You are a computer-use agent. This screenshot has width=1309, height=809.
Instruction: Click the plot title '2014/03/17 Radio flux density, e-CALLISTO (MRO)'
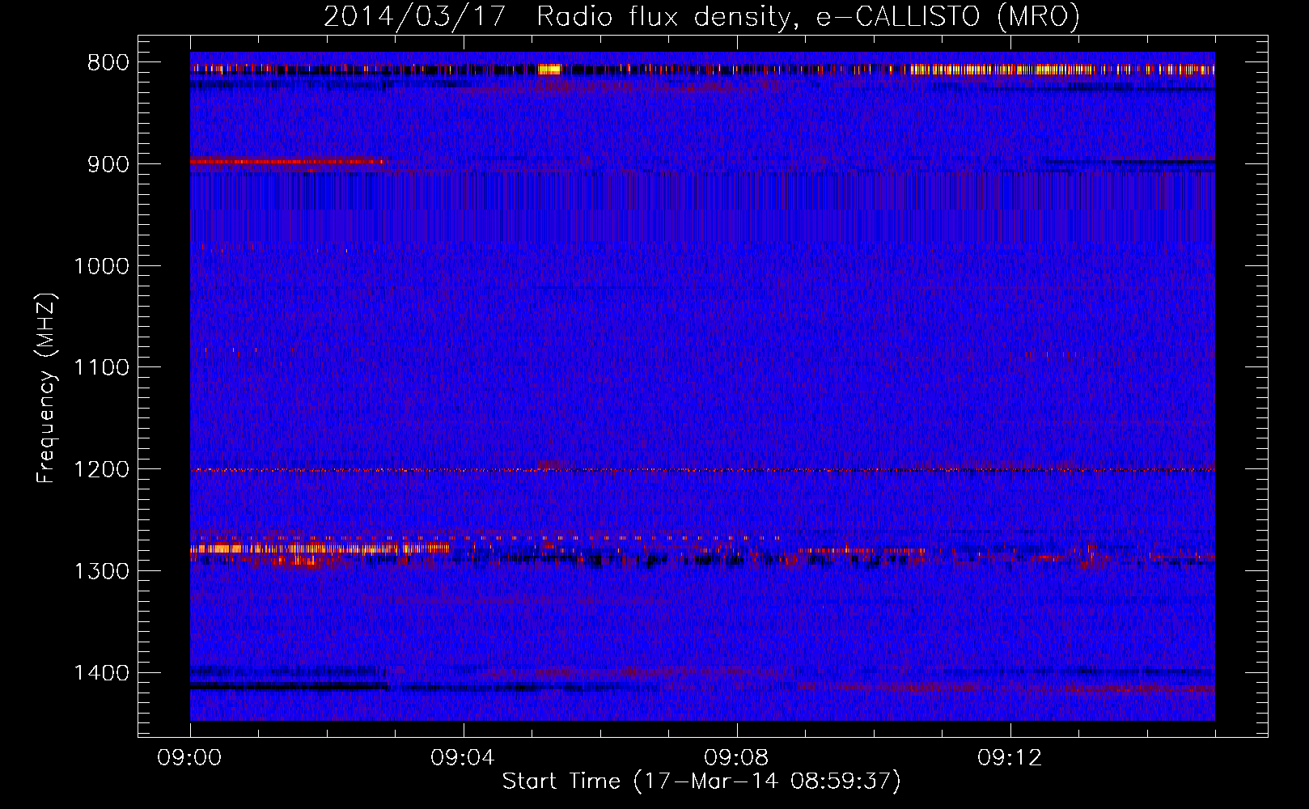click(701, 17)
